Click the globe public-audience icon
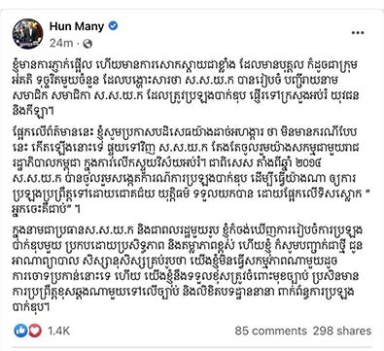 87,44
